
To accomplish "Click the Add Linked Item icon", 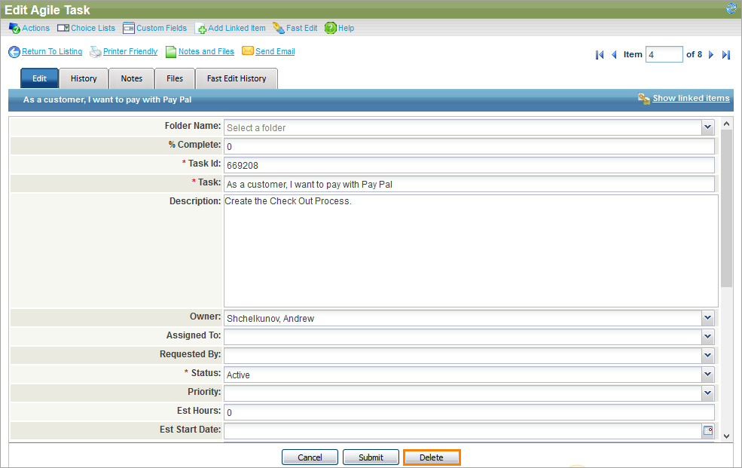I will coord(200,29).
